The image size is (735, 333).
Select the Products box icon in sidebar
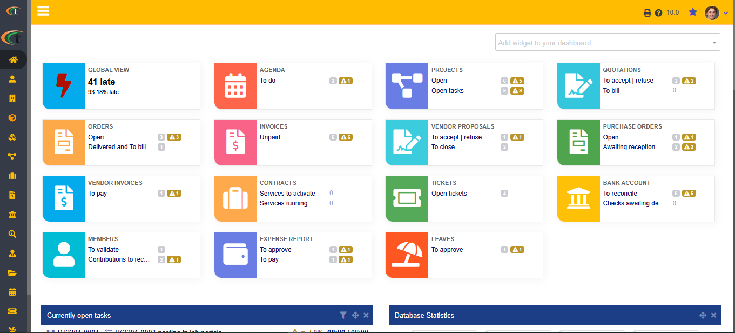pos(12,118)
